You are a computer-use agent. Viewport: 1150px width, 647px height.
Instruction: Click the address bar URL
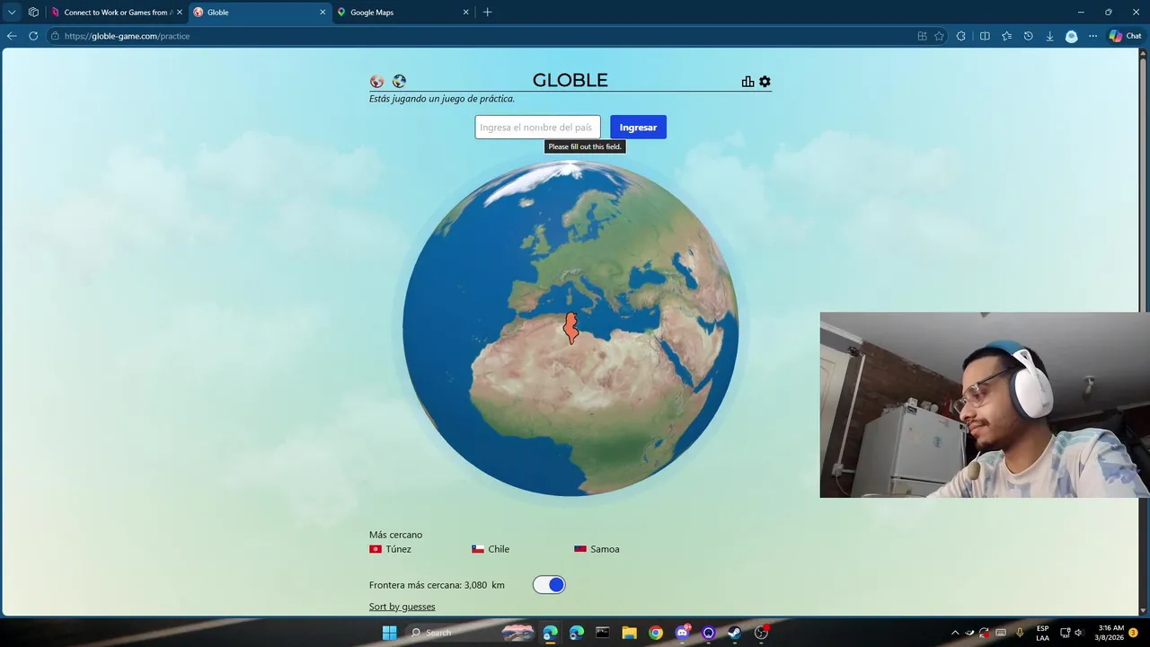(x=127, y=36)
